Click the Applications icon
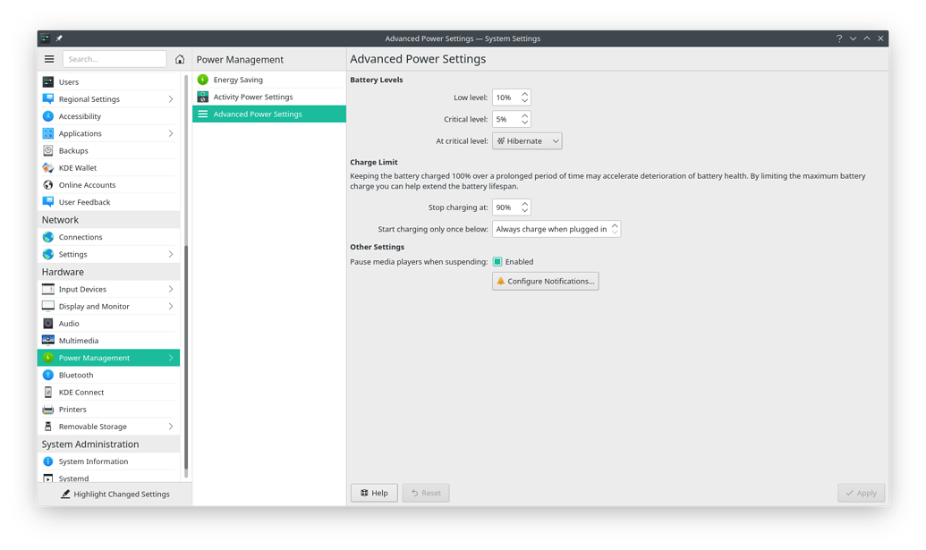Viewport: 926px width, 550px height. [x=48, y=133]
